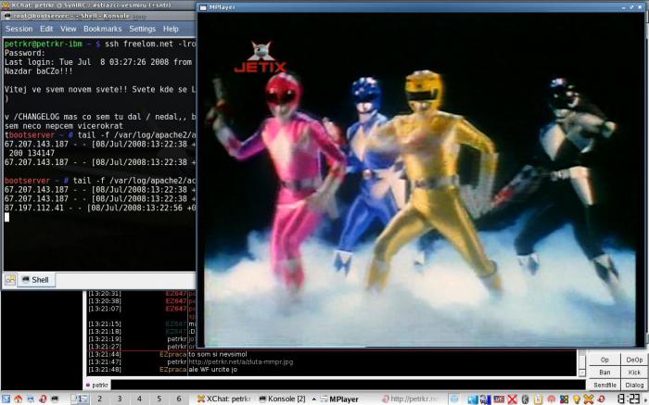This screenshot has width=649, height=405.
Task: Launch the Konsole terminal panel launcher
Action: pyautogui.click(x=55, y=399)
